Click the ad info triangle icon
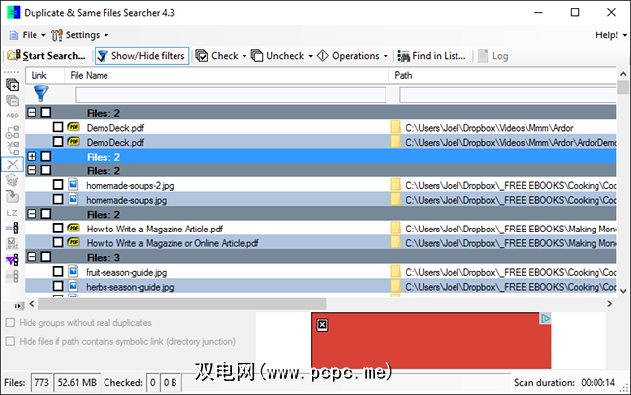This screenshot has width=631, height=395. click(545, 318)
